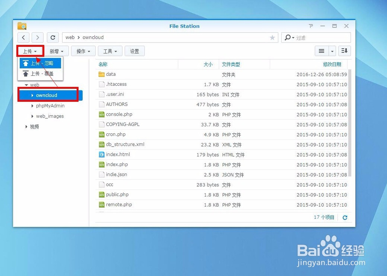This screenshot has width=387, height=276.
Task: Click the console.php file icon
Action: point(101,114)
